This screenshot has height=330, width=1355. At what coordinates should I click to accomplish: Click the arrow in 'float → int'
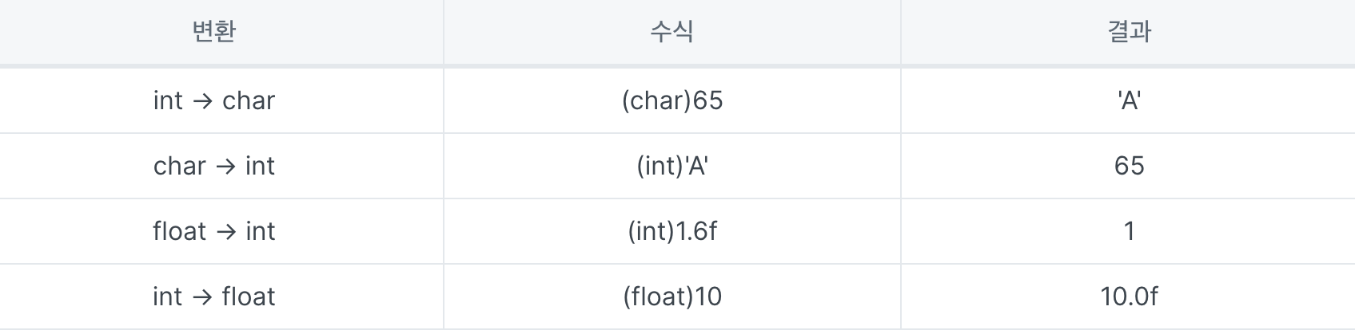pyautogui.click(x=226, y=232)
